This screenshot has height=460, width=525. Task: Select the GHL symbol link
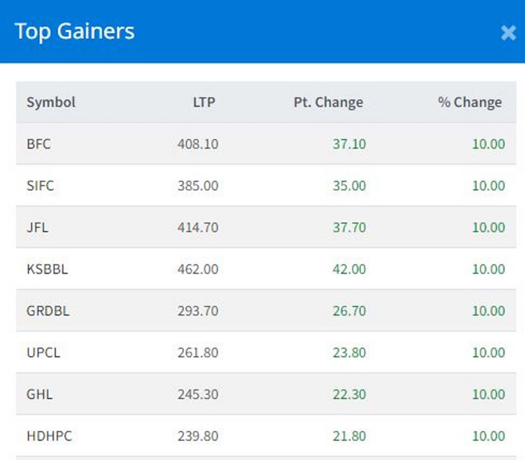pos(39,394)
